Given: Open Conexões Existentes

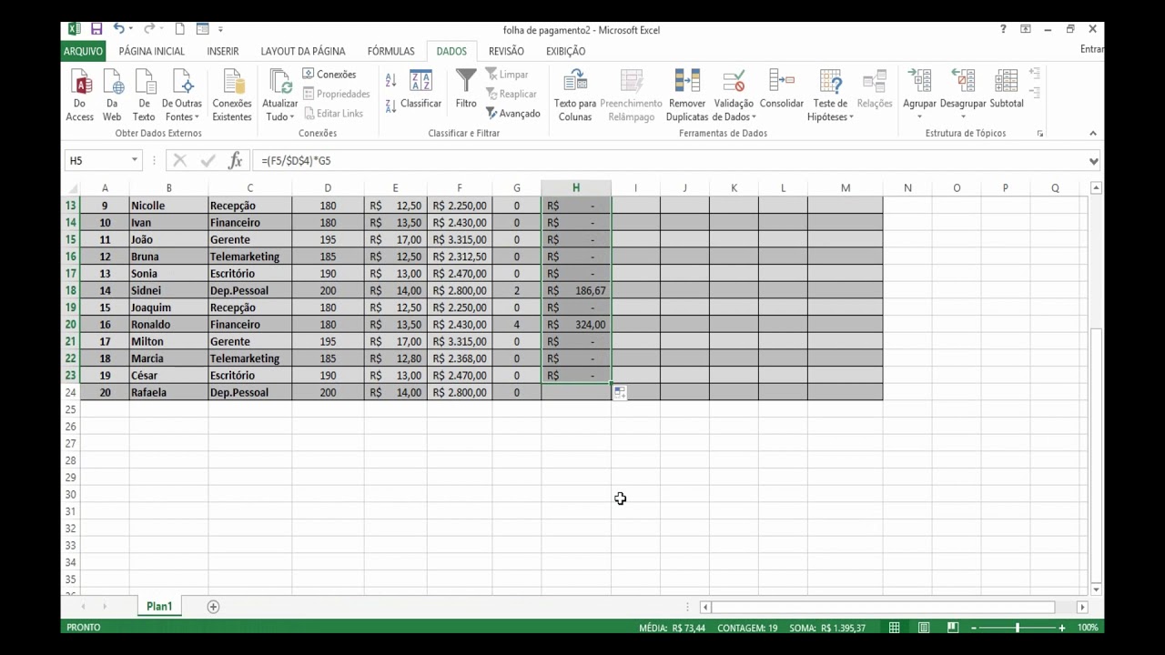Looking at the screenshot, I should click(x=232, y=96).
